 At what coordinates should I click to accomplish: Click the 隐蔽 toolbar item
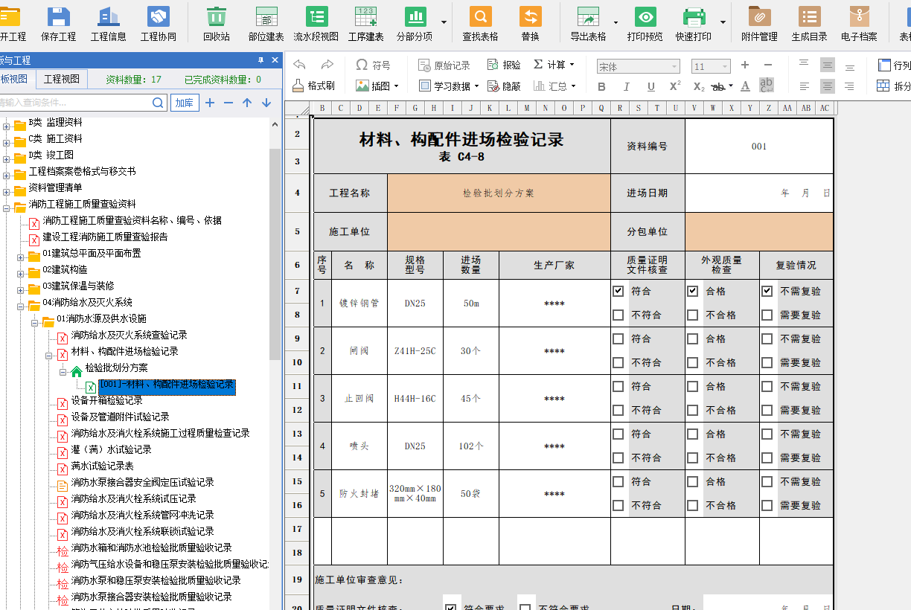tap(505, 86)
